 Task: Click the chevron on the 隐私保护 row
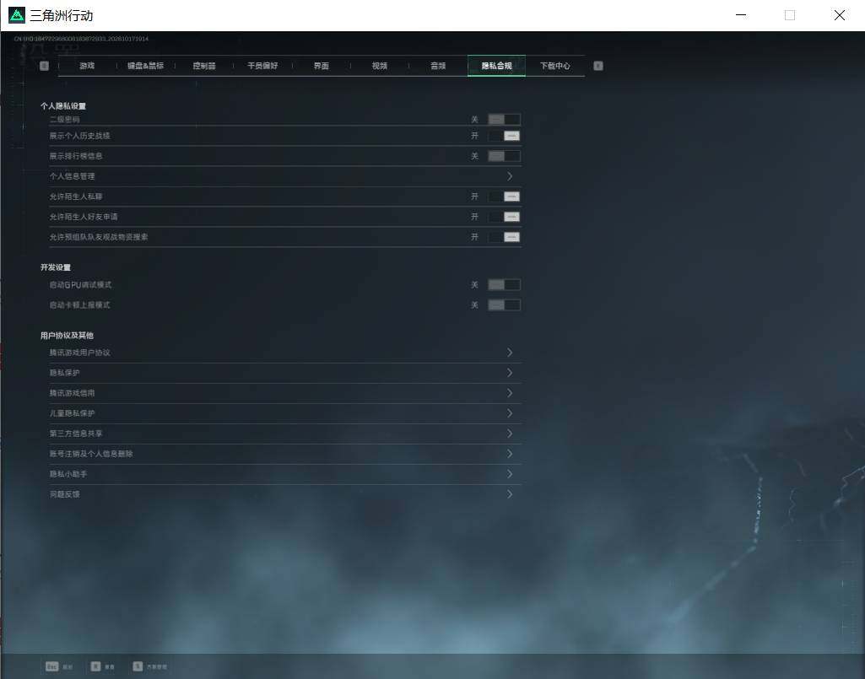(510, 373)
